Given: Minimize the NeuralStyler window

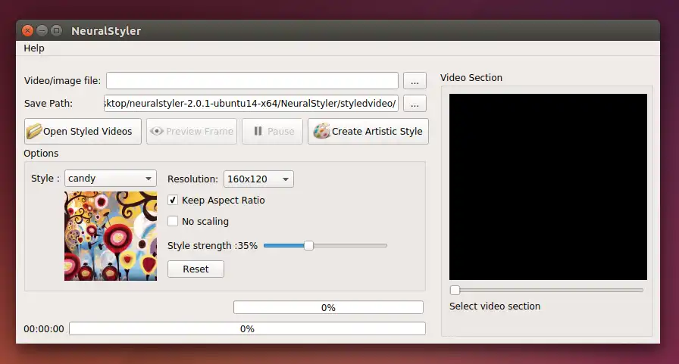Looking at the screenshot, I should (42, 31).
